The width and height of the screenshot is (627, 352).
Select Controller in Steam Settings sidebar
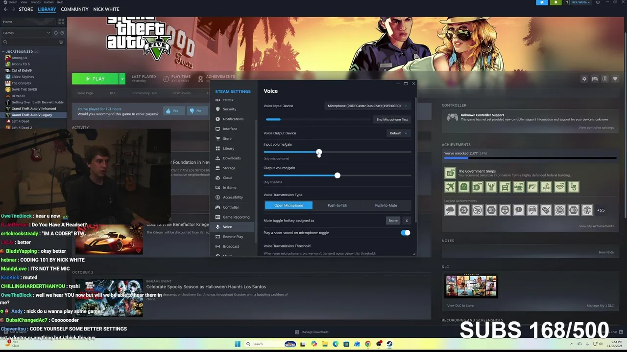coord(231,207)
